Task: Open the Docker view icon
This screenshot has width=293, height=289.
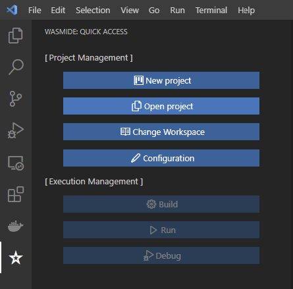Action: click(x=16, y=226)
